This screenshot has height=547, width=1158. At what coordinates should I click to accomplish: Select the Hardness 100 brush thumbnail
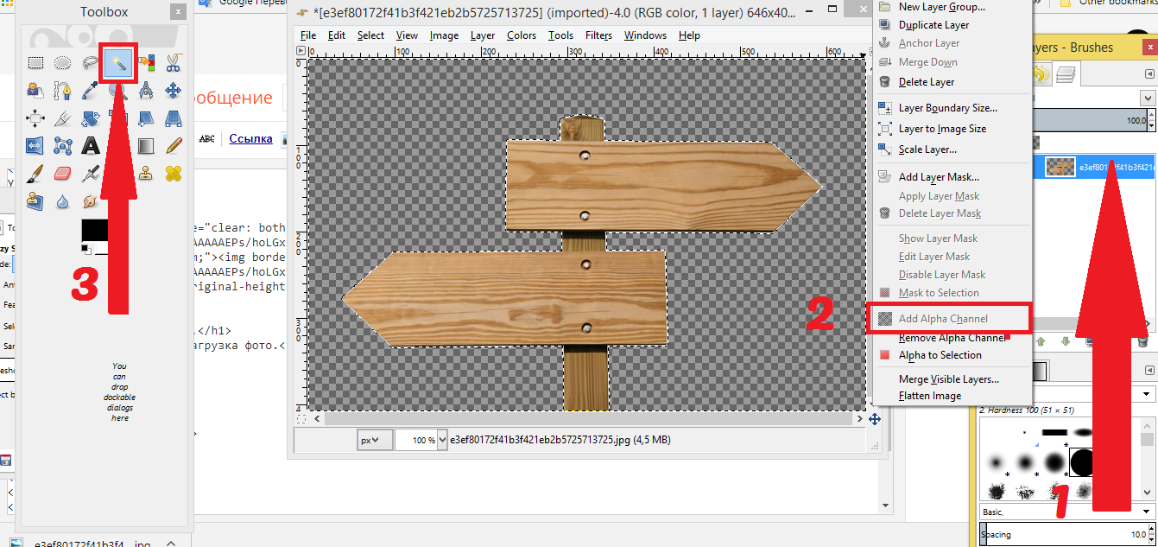pos(1083,462)
